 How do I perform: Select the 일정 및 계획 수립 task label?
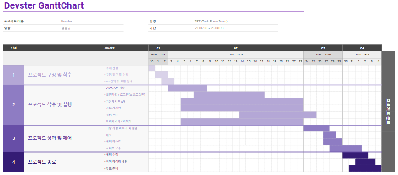(116, 75)
